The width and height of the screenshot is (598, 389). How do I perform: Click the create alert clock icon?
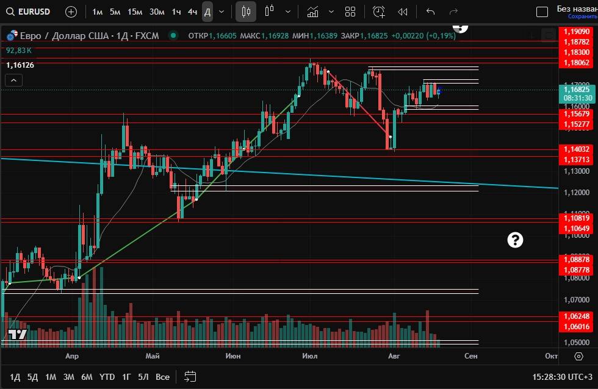[379, 12]
